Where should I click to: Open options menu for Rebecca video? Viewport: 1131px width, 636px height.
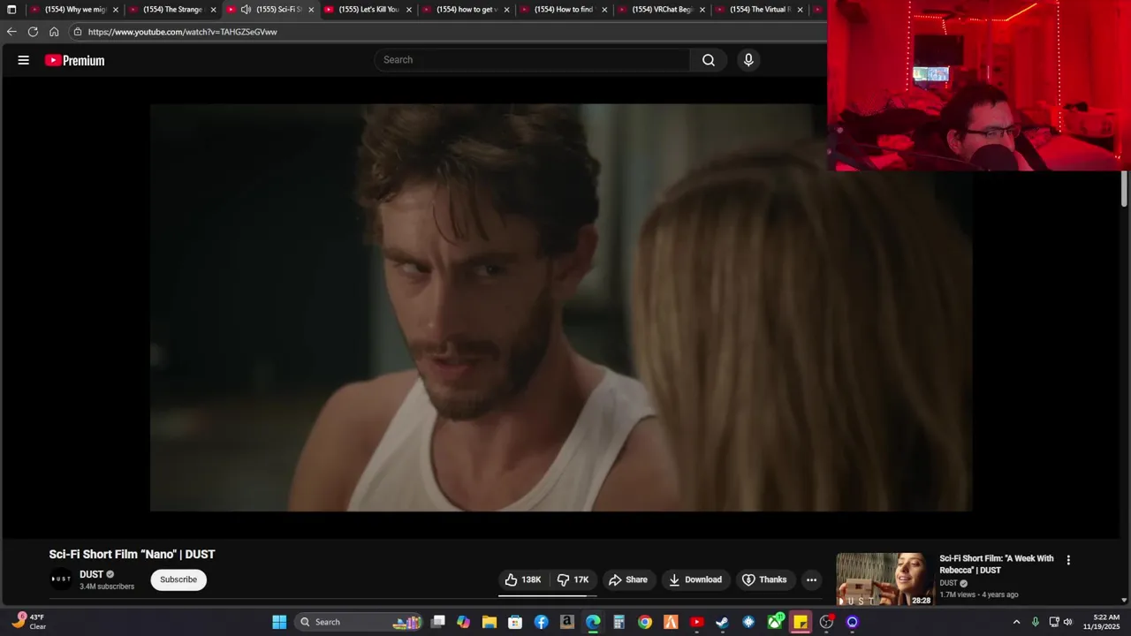[x=1068, y=560]
